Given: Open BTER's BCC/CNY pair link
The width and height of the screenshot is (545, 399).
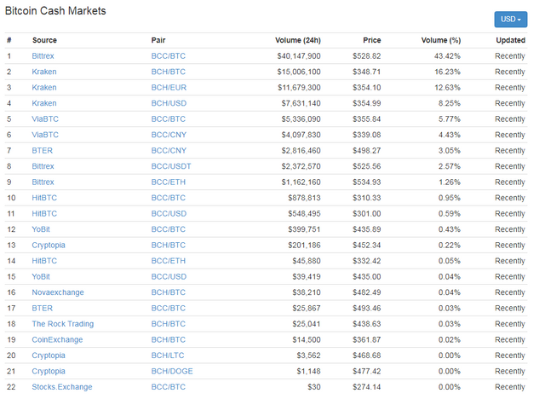Looking at the screenshot, I should [x=169, y=151].
